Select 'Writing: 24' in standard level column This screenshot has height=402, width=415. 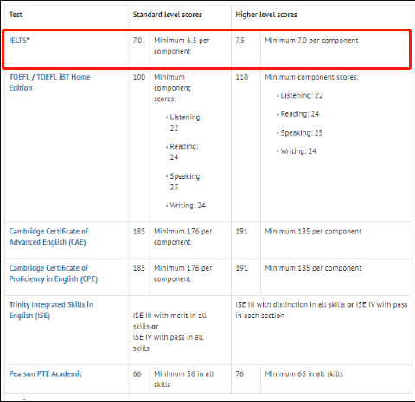188,206
